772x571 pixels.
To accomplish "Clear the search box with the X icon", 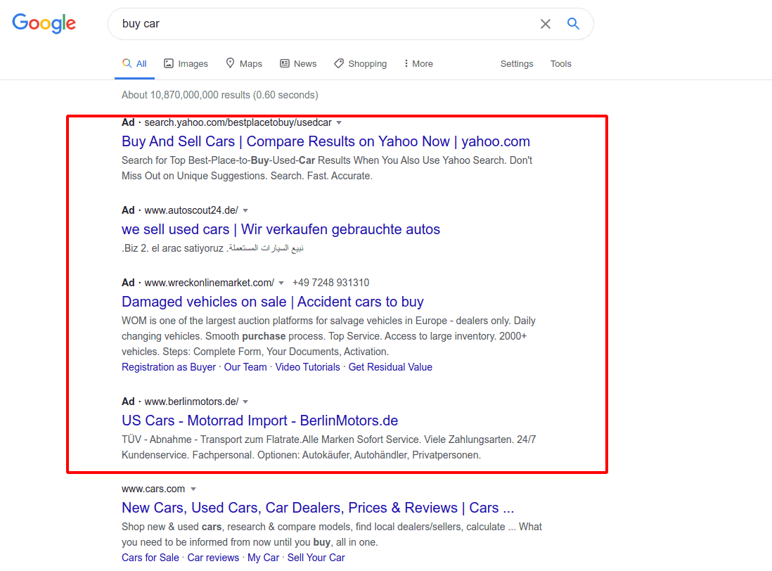I will pos(546,24).
